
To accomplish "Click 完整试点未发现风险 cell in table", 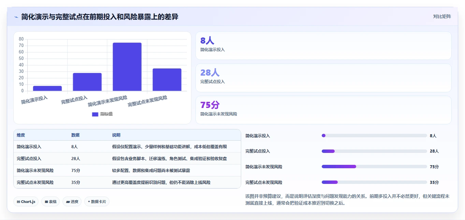I will coord(35,183).
